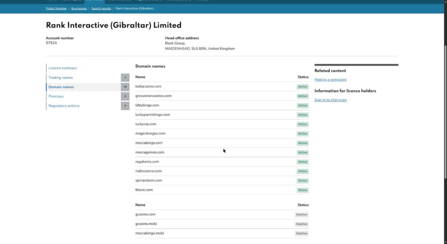Open the Premises sidebar tab

[x=56, y=96]
